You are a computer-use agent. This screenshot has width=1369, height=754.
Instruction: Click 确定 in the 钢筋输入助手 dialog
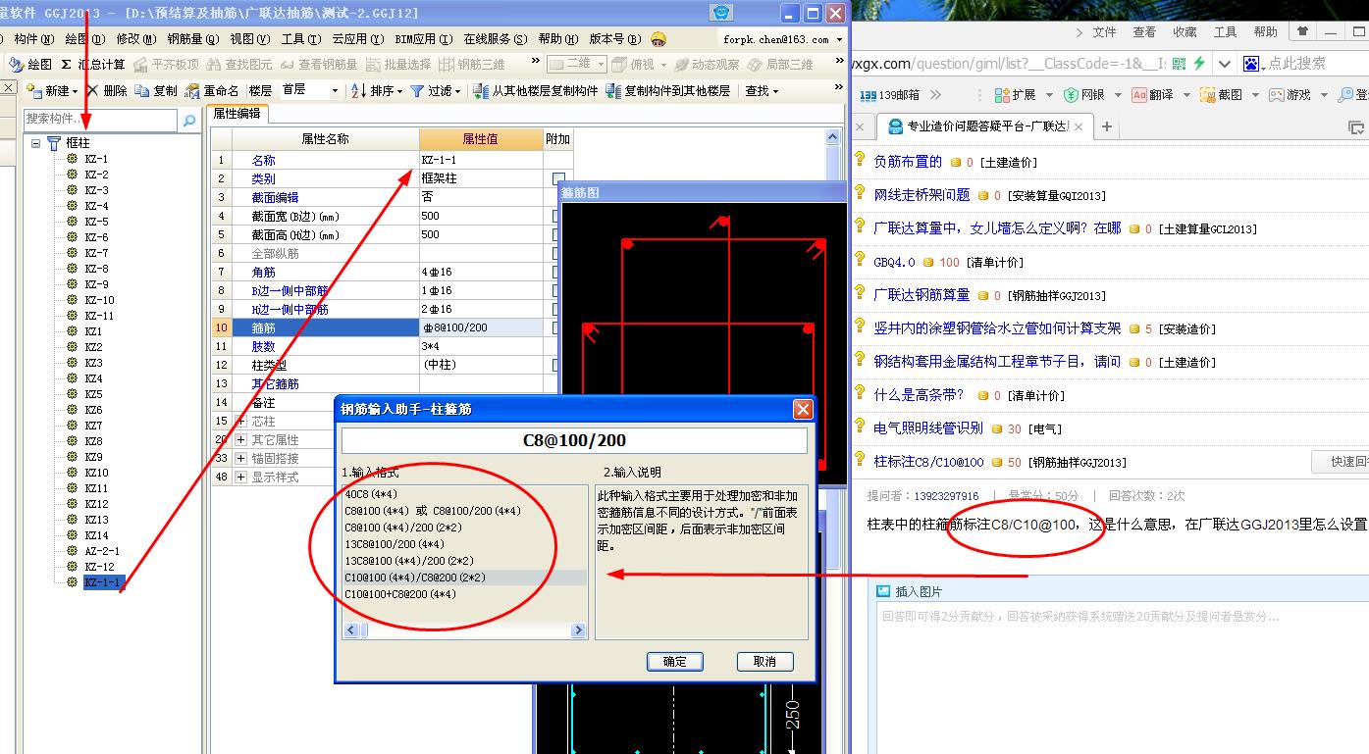pyautogui.click(x=675, y=661)
